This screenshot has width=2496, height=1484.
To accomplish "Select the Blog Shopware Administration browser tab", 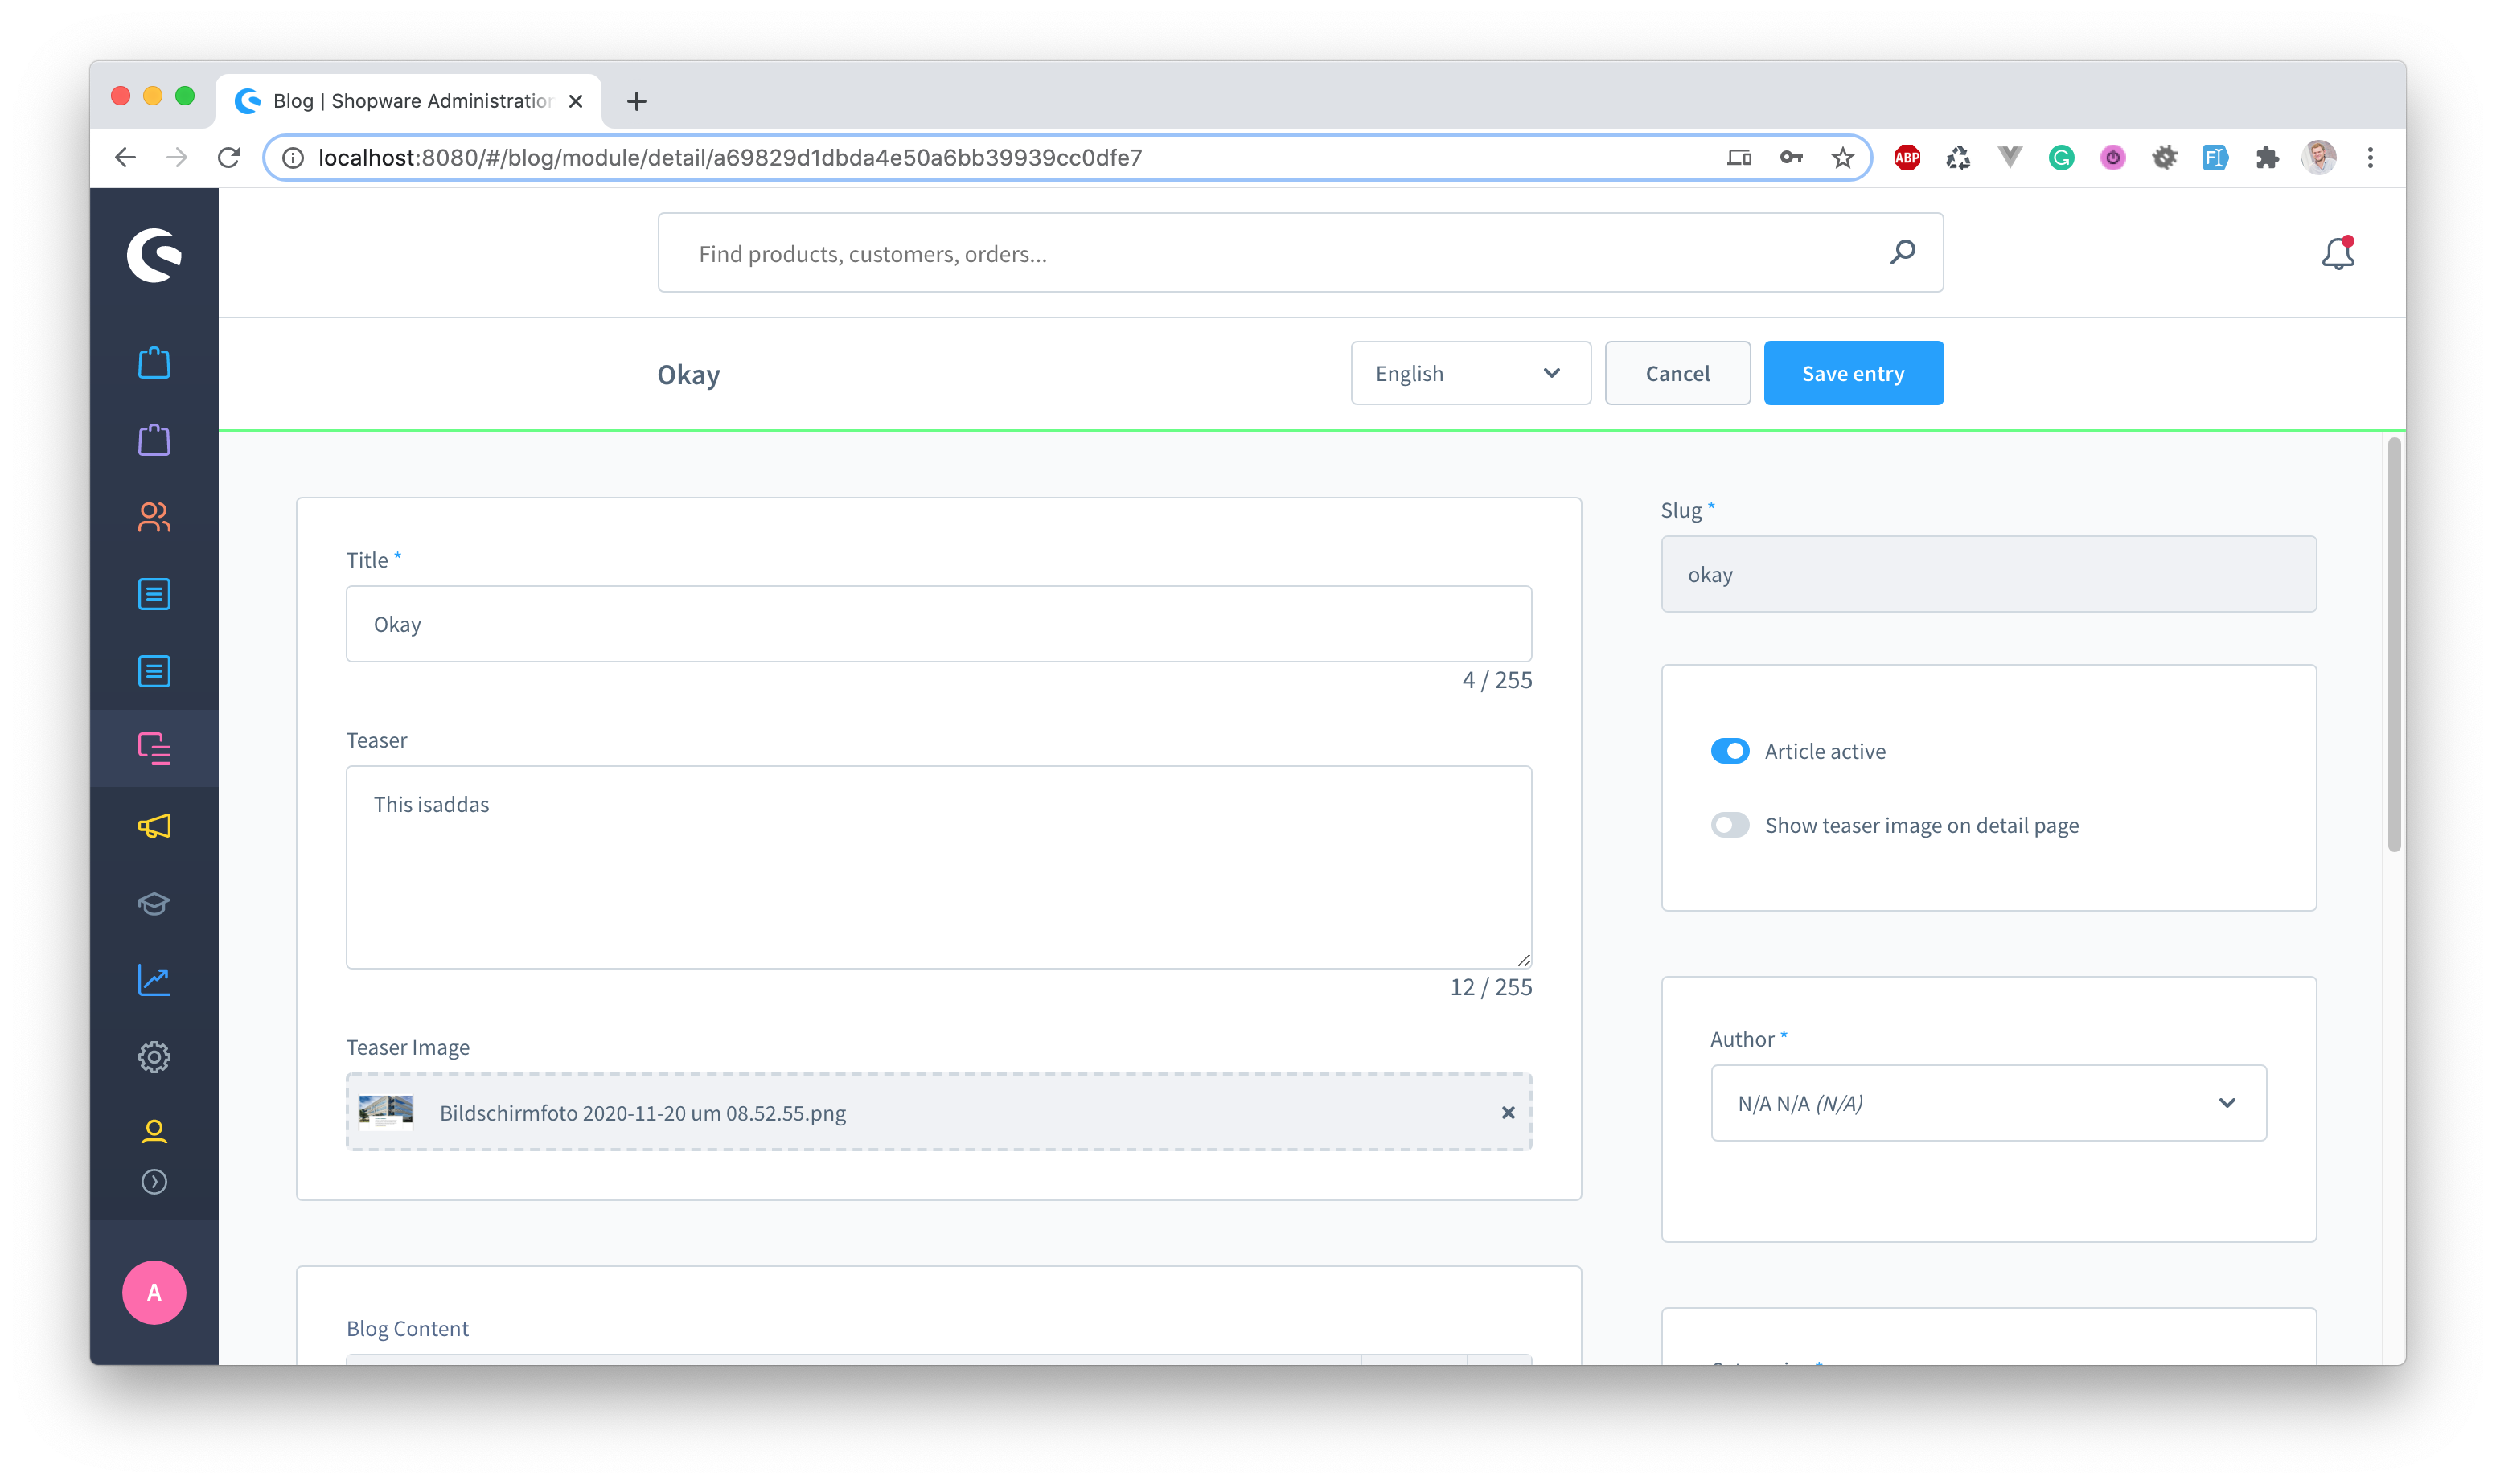I will [410, 101].
